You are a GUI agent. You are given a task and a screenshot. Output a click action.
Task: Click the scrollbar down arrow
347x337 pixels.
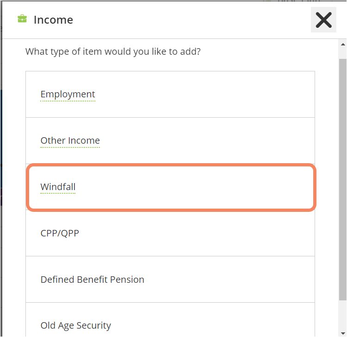[343, 332]
